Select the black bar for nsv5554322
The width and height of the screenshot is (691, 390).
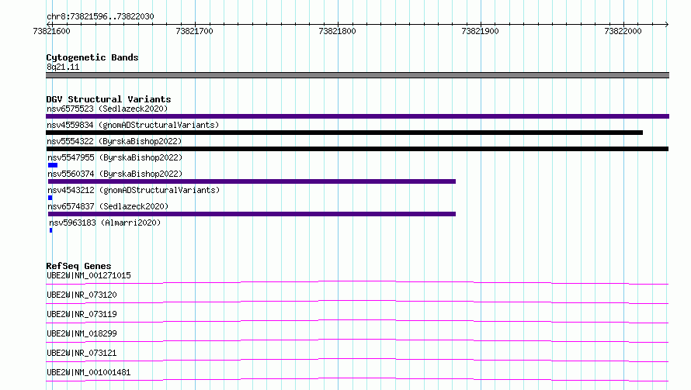(357, 149)
